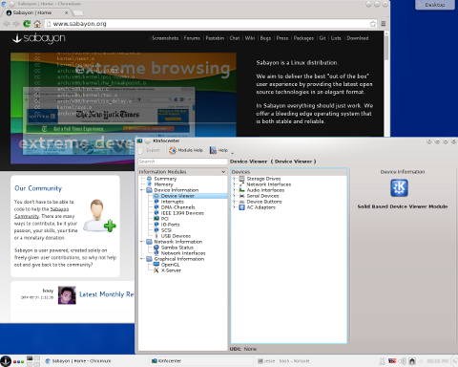Viewport: 458px width, 367px height.
Task: Select the Interrupts module
Action: tap(172, 202)
